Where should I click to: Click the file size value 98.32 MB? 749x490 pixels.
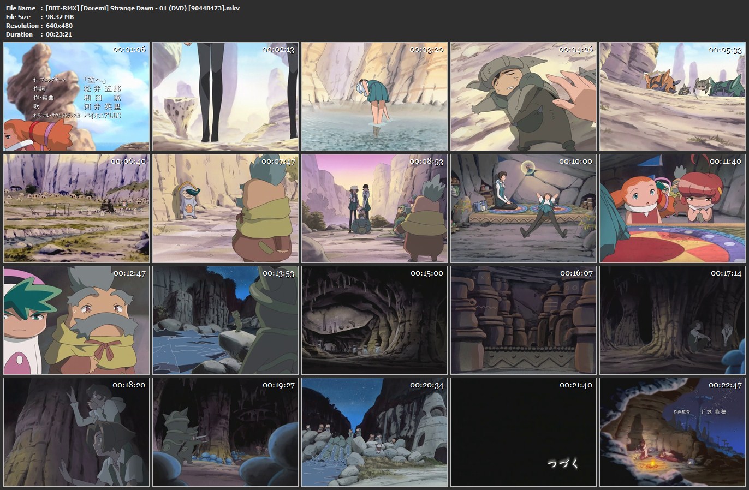coord(60,17)
